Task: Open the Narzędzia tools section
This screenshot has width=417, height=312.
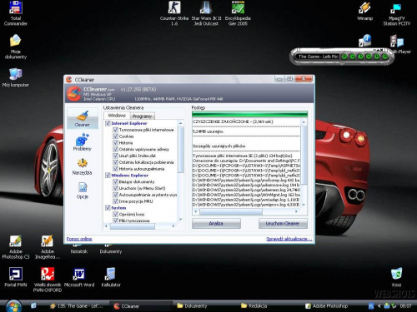Action: coord(83,166)
